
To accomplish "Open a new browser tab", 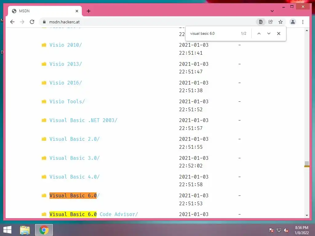I will point(89,11).
